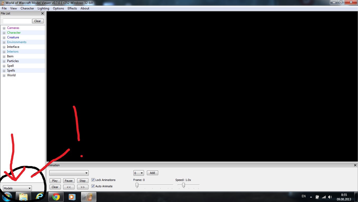Open the Options menu
This screenshot has height=202, width=358.
(58, 8)
